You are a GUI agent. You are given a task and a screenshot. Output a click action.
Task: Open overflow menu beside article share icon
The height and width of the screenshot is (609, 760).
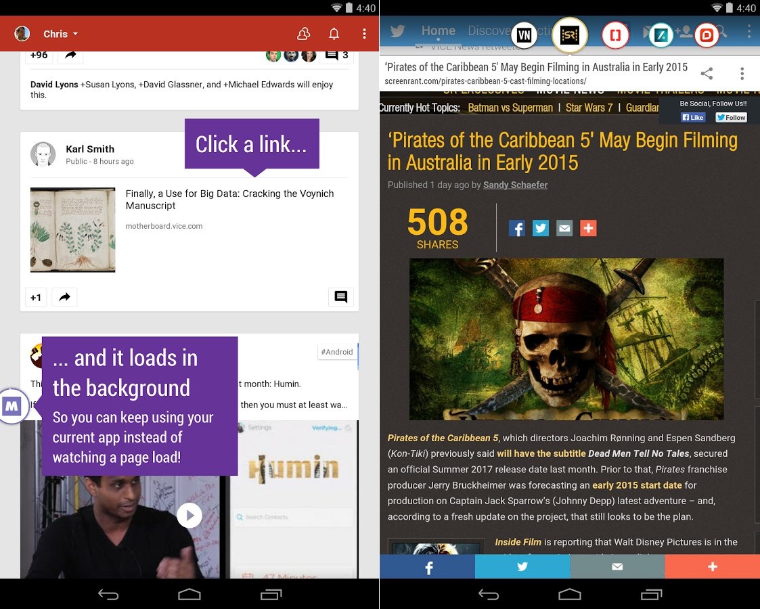click(x=742, y=74)
